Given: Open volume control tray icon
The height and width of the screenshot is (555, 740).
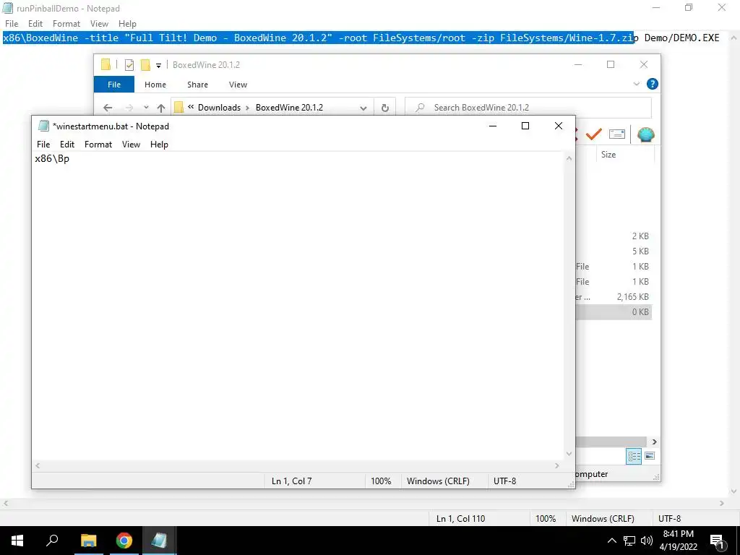Looking at the screenshot, I should [647, 541].
